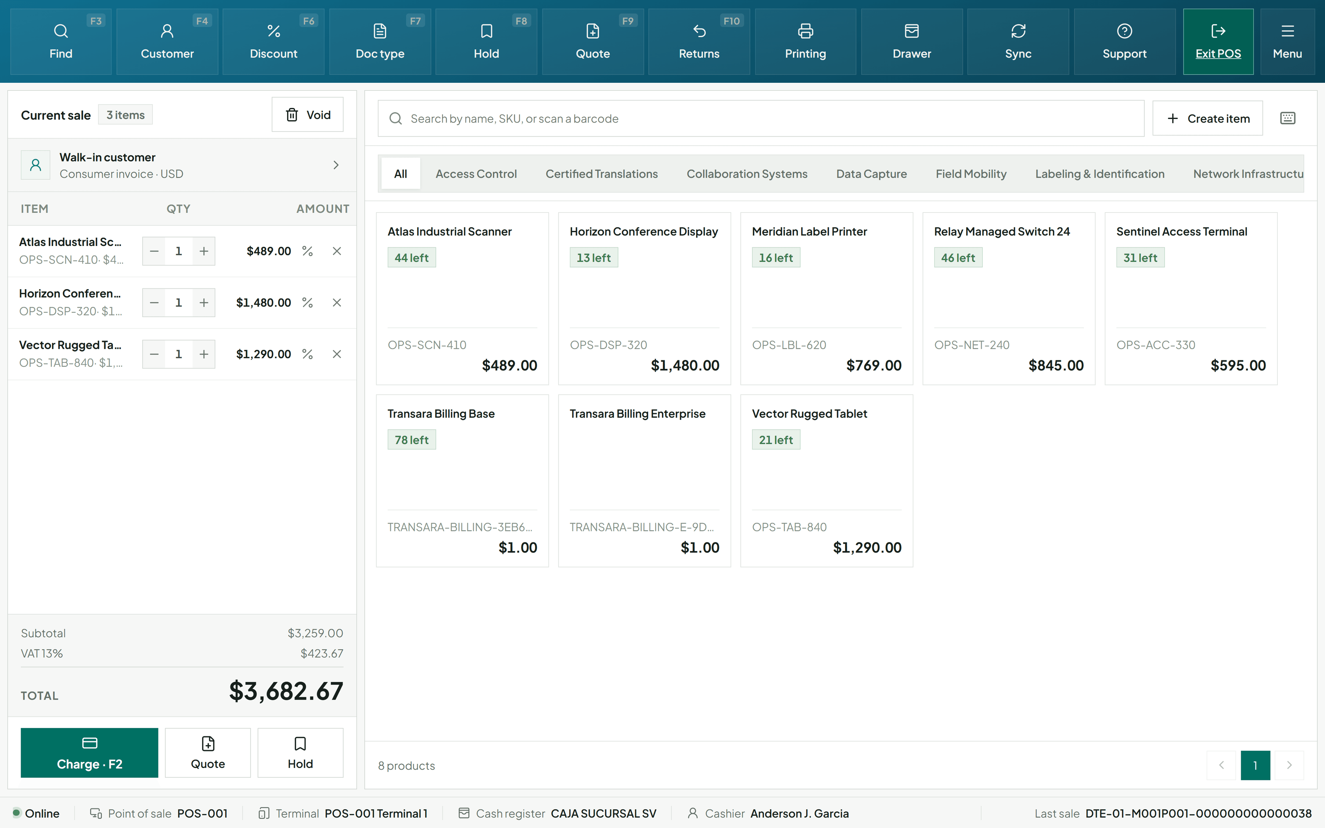Apply line discount to Vector Rugged Tablet
This screenshot has width=1325, height=828.
pos(308,354)
